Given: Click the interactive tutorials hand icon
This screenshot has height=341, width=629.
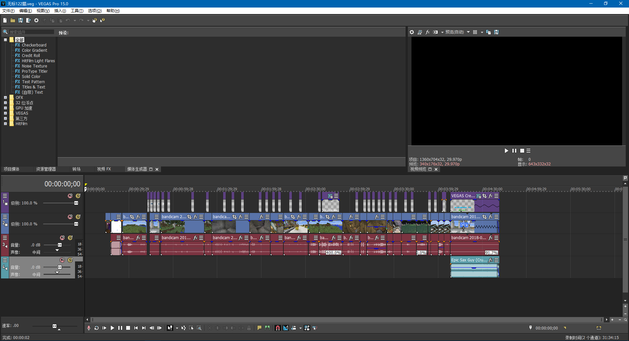Looking at the screenshot, I should pos(95,20).
